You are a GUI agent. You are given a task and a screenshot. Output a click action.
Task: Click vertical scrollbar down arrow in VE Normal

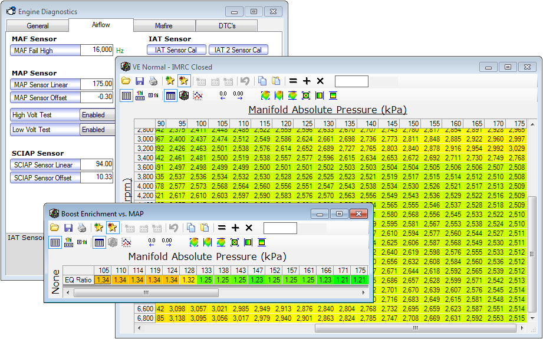[x=532, y=318]
